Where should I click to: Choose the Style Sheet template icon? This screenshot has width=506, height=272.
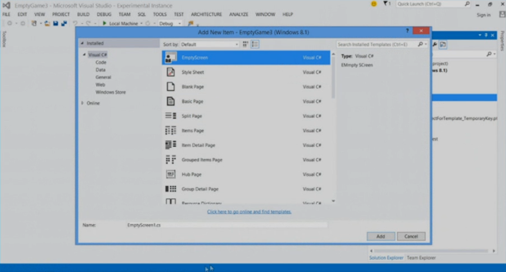click(170, 72)
